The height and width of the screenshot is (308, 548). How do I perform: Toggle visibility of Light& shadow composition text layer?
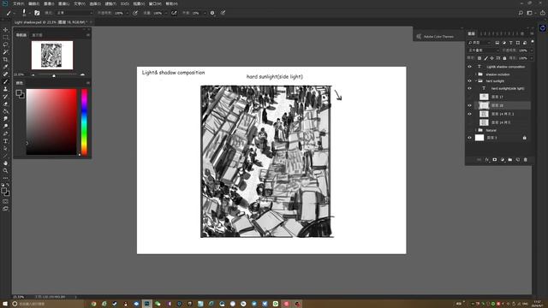pyautogui.click(x=469, y=67)
